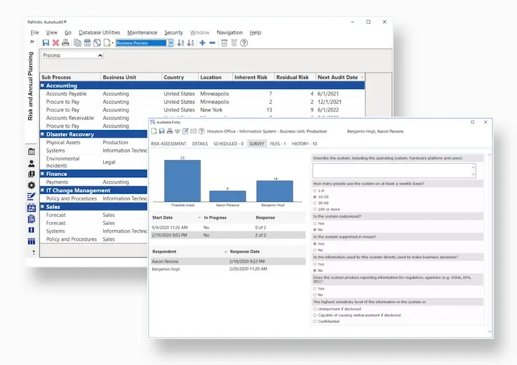Sort by Next Audit Date column header
The image size is (517, 365).
(340, 77)
